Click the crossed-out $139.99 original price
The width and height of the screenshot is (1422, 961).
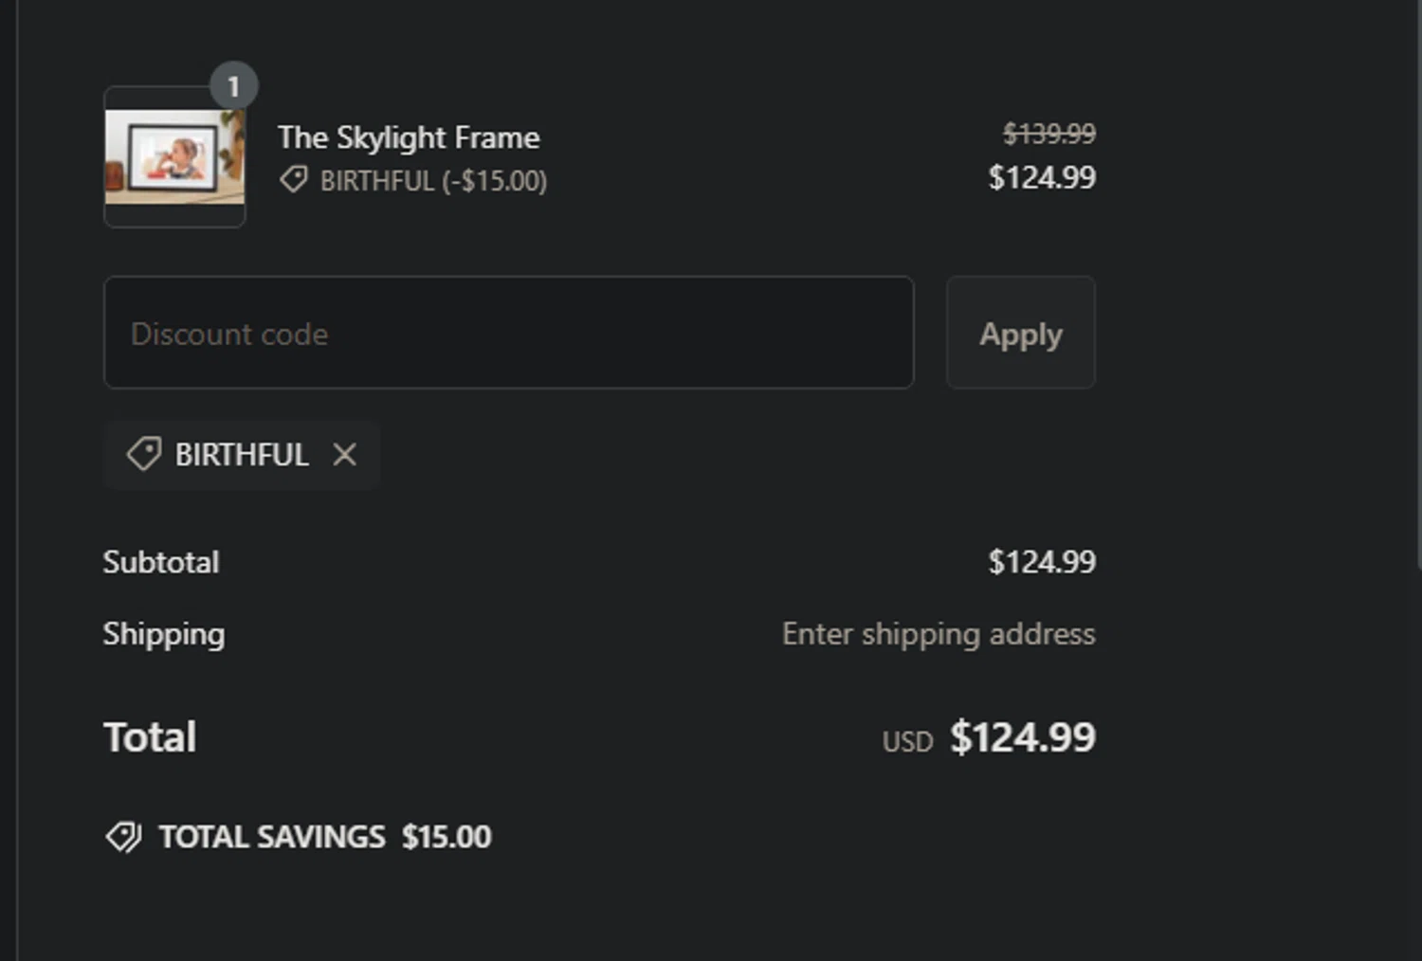[x=1049, y=134]
